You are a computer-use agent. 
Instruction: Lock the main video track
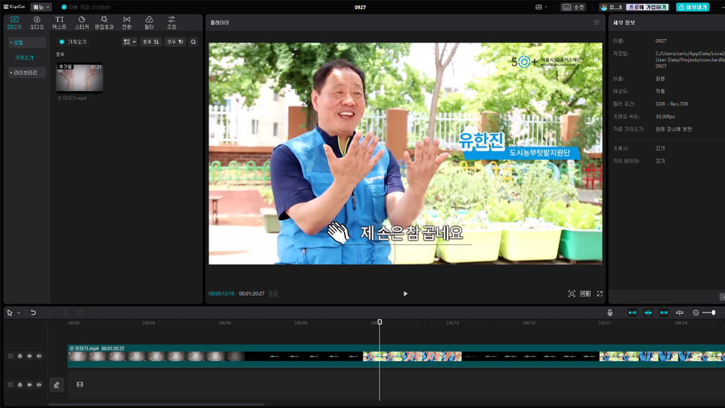point(20,357)
